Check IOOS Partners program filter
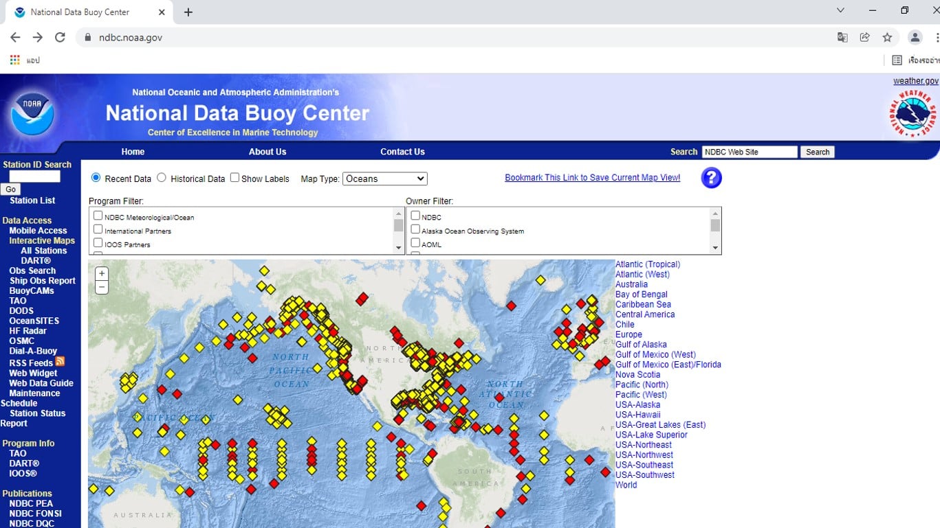 click(x=98, y=243)
